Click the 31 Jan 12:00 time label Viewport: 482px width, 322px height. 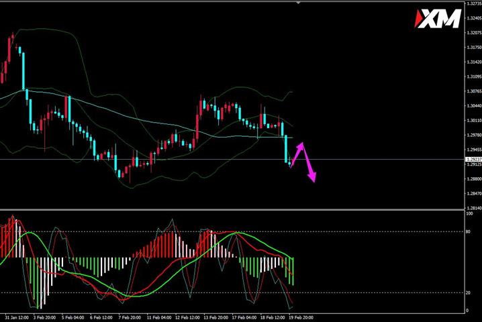click(x=17, y=317)
